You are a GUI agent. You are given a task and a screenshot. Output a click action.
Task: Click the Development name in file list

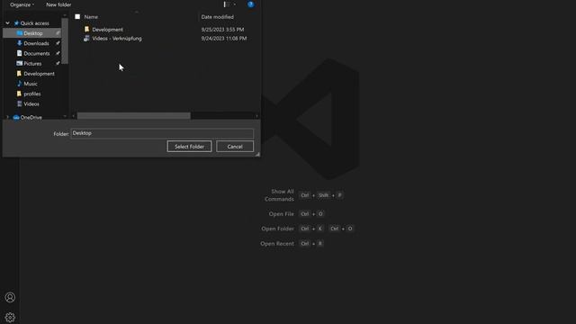108,30
